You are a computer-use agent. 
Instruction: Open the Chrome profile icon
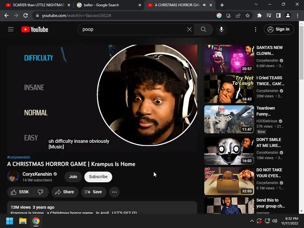pyautogui.click(x=288, y=15)
